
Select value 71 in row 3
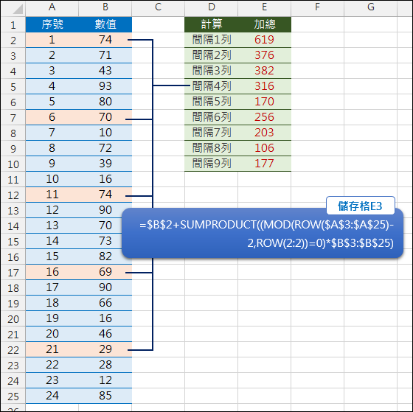pos(105,55)
